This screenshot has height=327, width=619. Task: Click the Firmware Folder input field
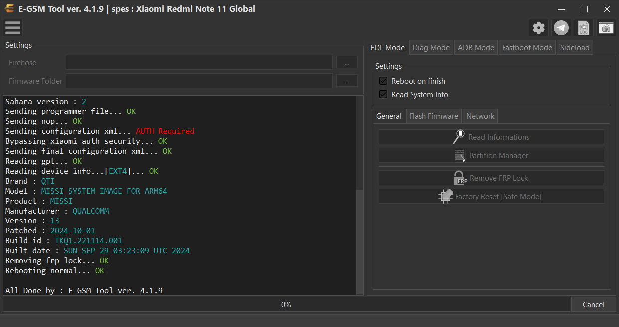tap(199, 81)
